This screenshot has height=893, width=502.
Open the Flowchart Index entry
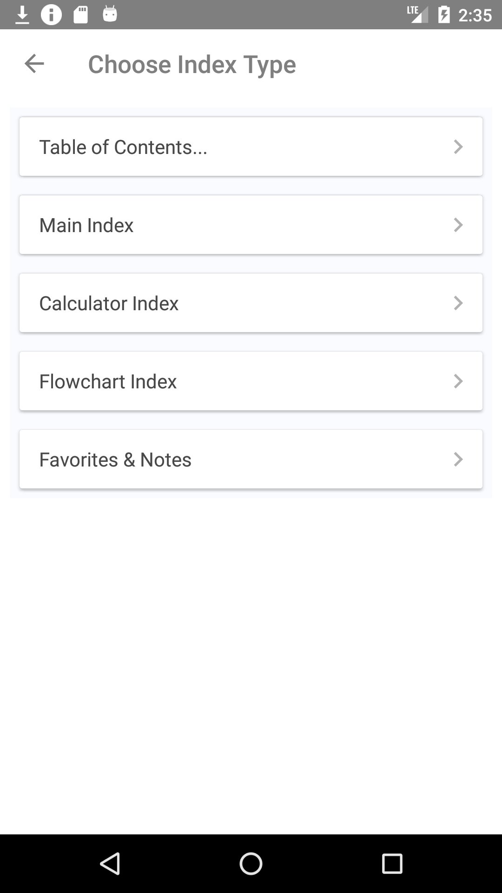click(x=108, y=381)
